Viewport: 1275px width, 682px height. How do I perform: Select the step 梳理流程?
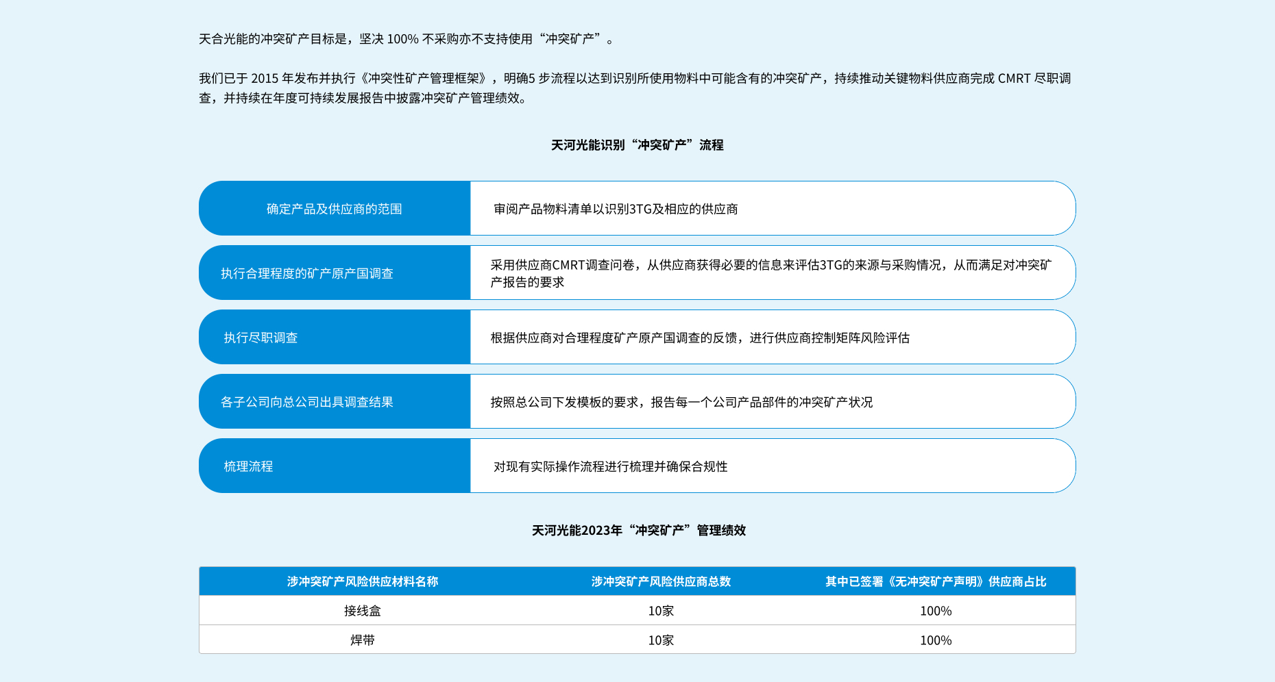335,466
